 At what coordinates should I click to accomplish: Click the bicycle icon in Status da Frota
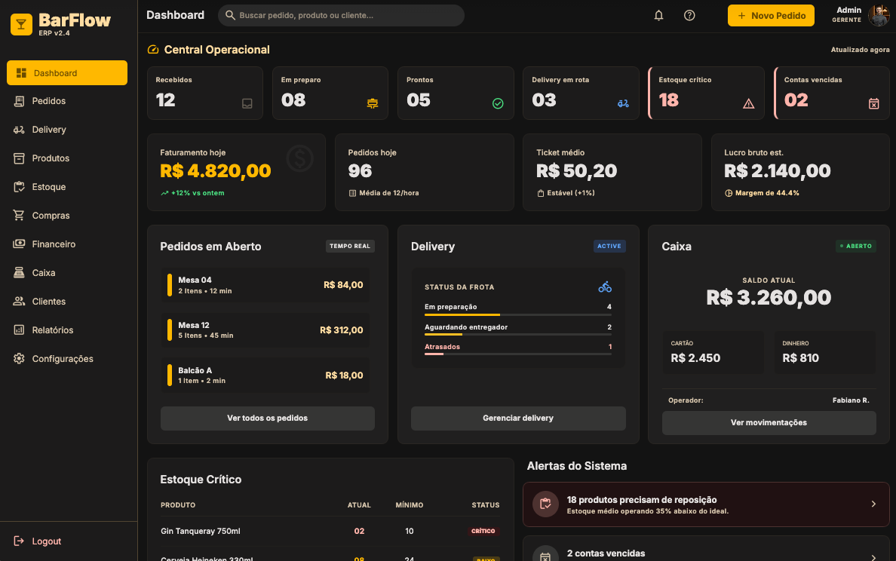pyautogui.click(x=605, y=287)
